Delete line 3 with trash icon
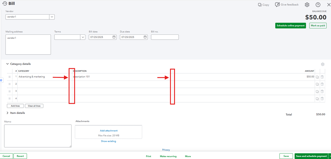This screenshot has width=331, height=159. pyautogui.click(x=322, y=91)
